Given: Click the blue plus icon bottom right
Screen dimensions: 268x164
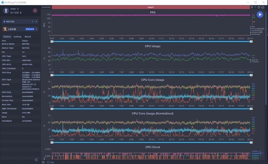Looking at the screenshot, I should (x=260, y=153).
